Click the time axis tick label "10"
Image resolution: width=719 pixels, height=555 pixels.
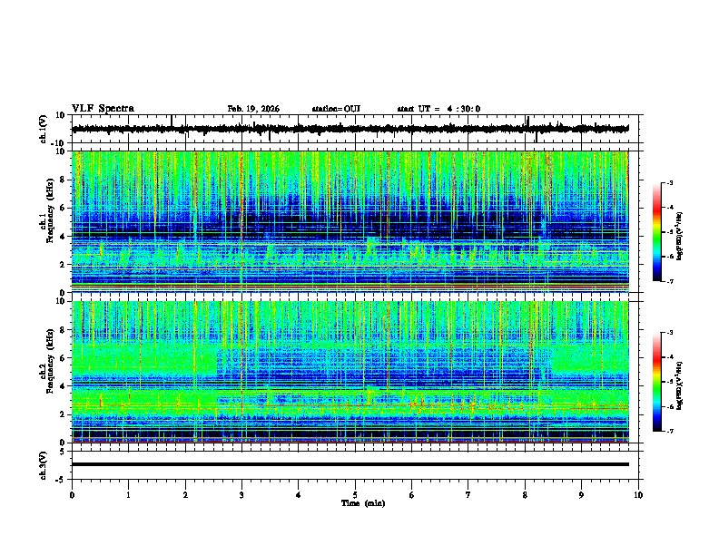(638, 495)
